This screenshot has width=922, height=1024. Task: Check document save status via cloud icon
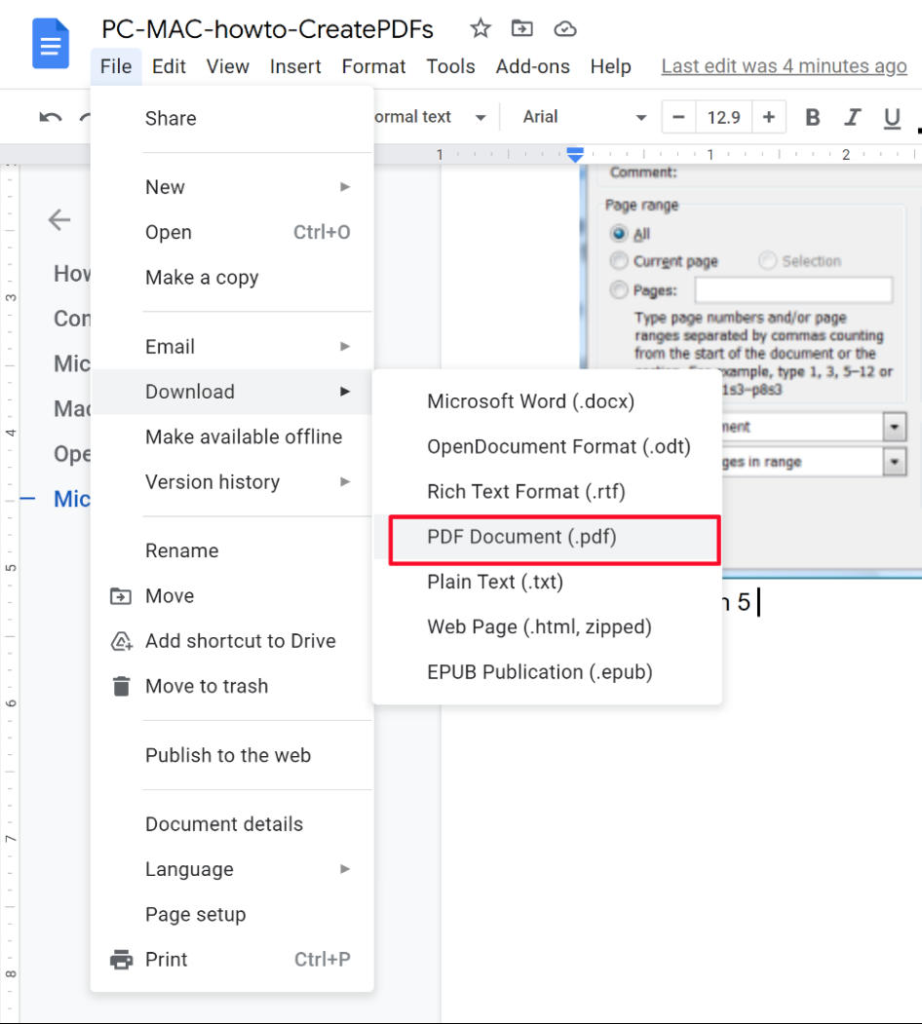pyautogui.click(x=565, y=29)
